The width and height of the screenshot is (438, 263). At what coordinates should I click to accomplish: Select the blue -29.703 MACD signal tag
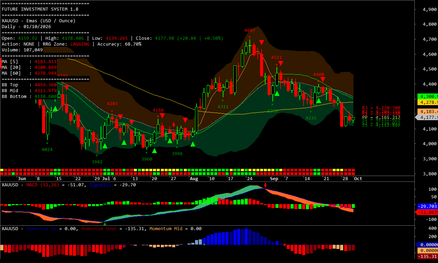click(x=428, y=206)
